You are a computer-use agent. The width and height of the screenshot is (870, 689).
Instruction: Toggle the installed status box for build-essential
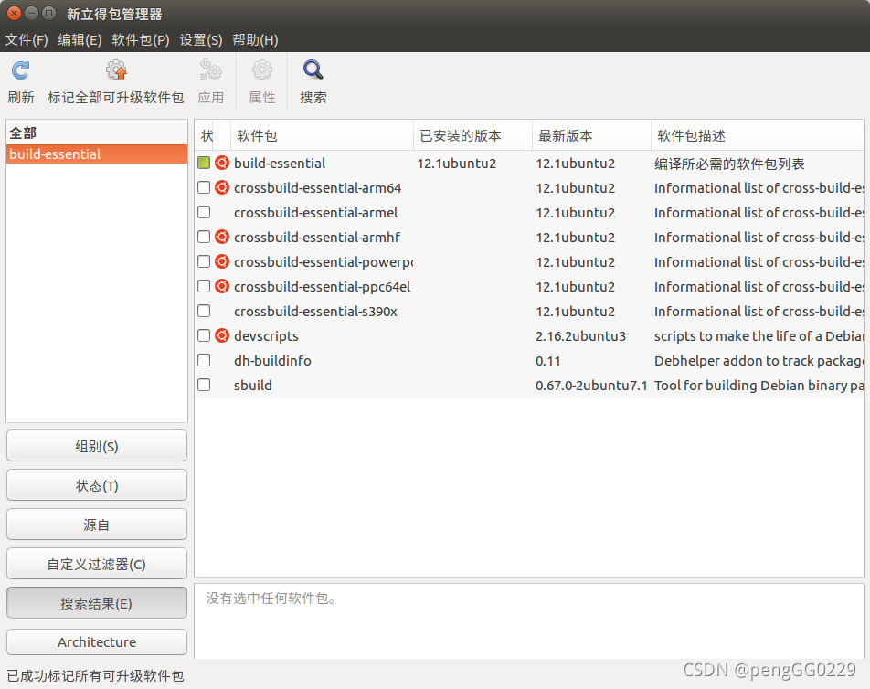pos(204,163)
